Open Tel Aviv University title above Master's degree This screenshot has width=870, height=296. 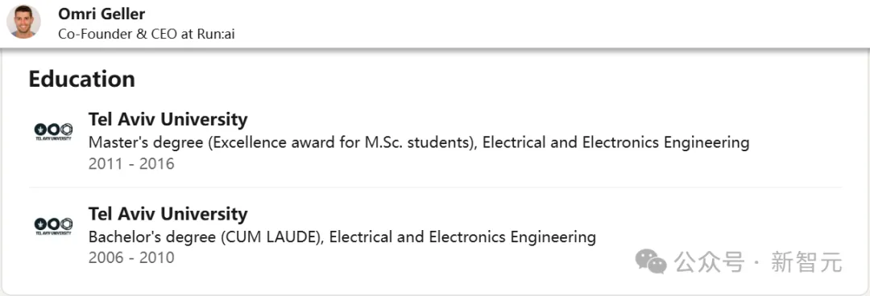168,119
